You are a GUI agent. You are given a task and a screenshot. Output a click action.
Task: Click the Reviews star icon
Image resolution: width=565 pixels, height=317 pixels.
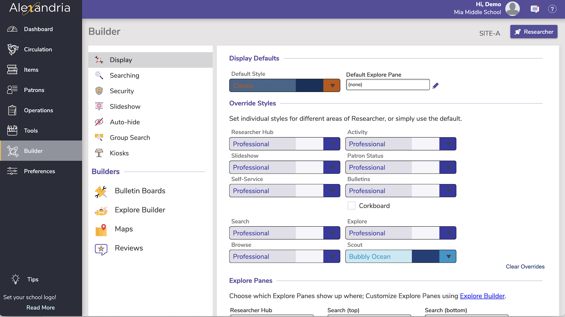[x=101, y=249]
